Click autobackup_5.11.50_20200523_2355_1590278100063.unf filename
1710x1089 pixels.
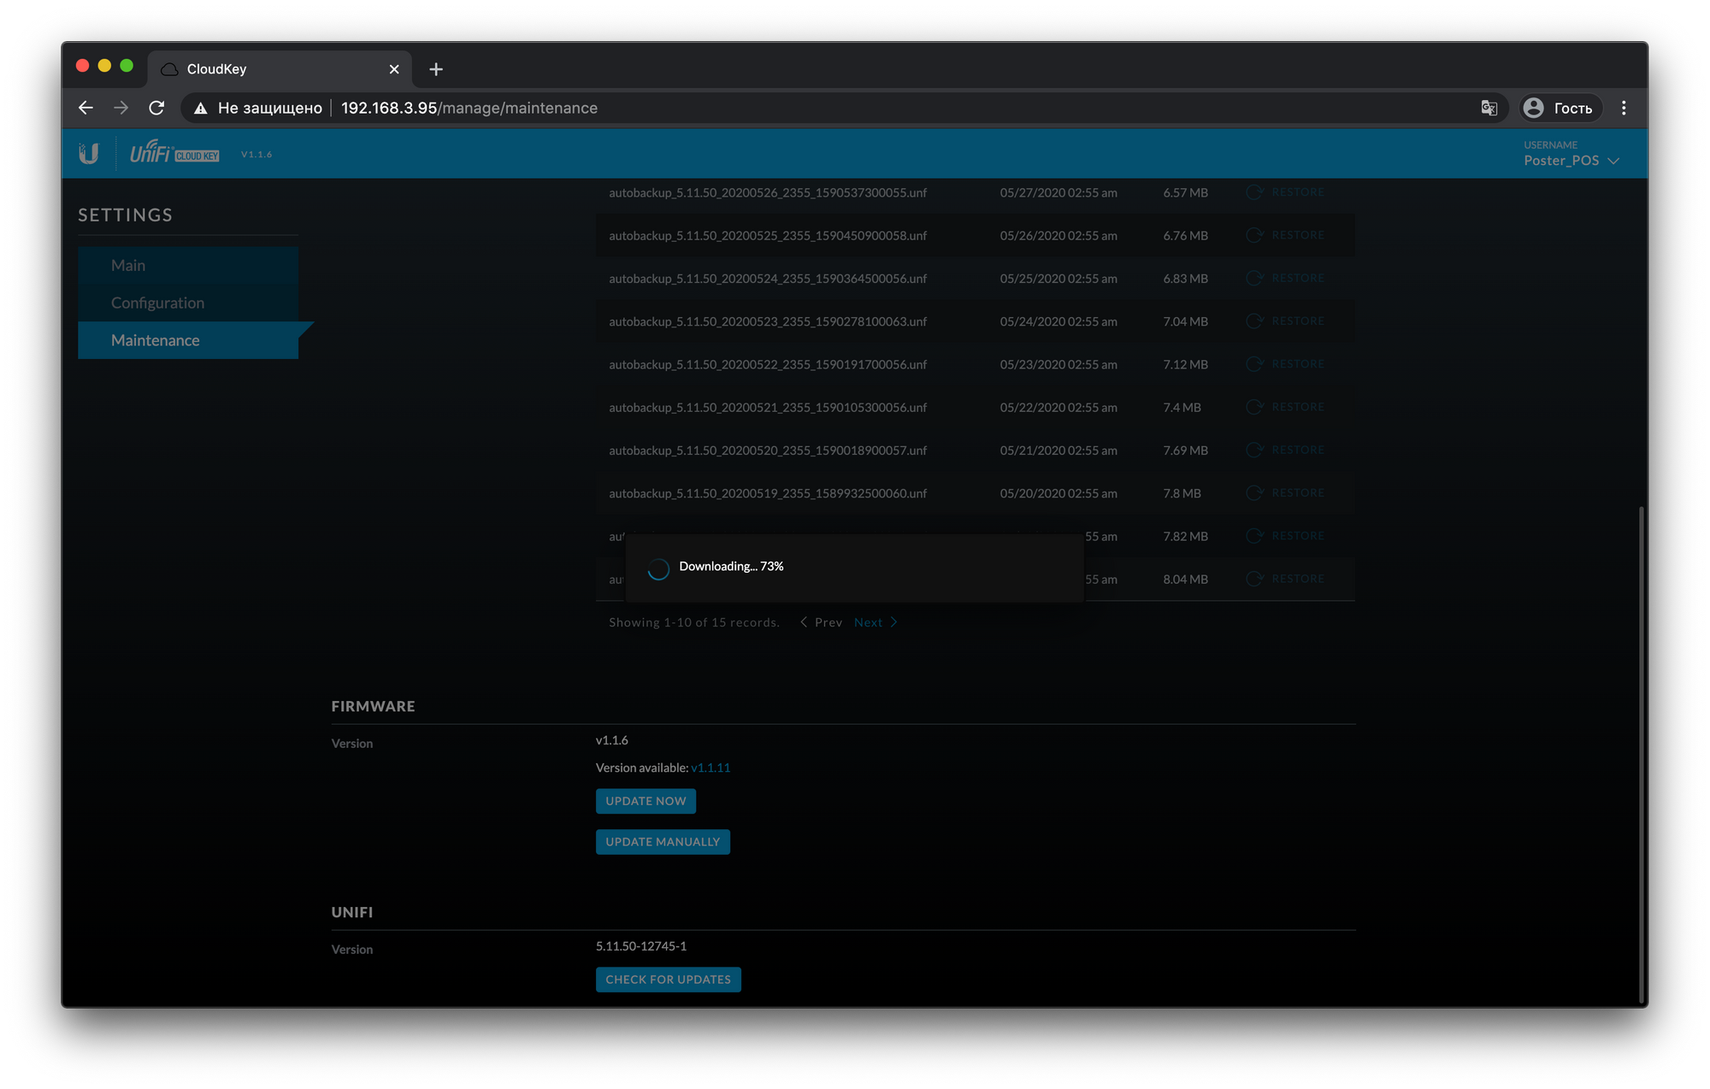pyautogui.click(x=768, y=321)
